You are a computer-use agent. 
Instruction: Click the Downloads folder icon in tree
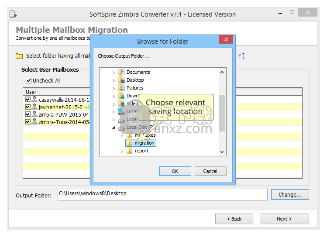[121, 96]
